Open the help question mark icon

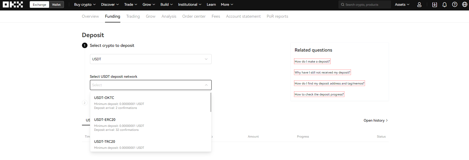[x=455, y=5]
